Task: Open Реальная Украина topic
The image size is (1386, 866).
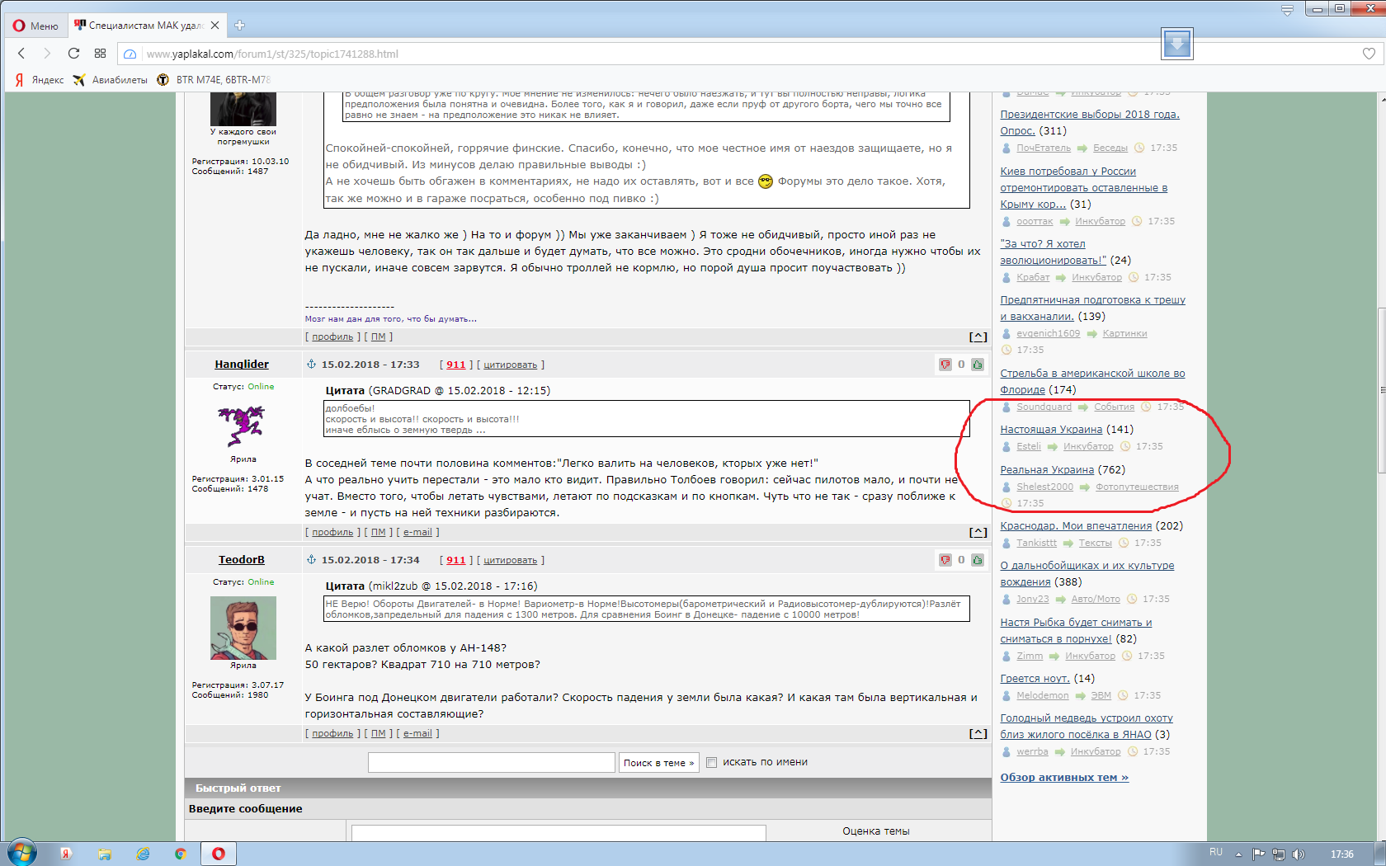Action: 1047,470
